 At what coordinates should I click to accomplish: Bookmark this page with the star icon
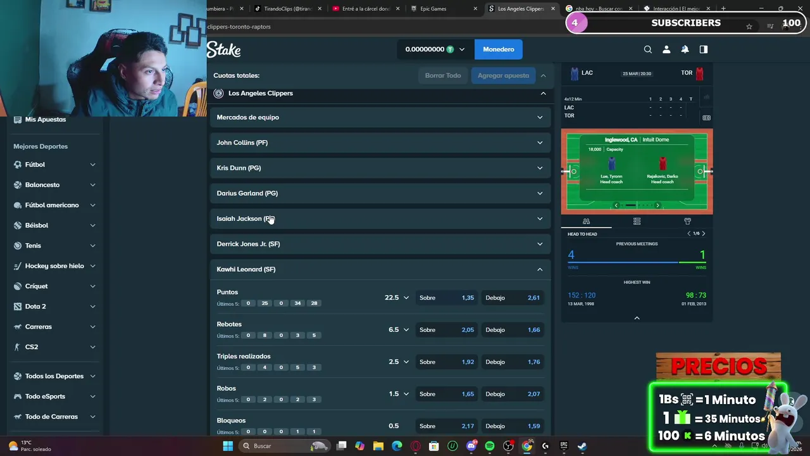tap(749, 27)
